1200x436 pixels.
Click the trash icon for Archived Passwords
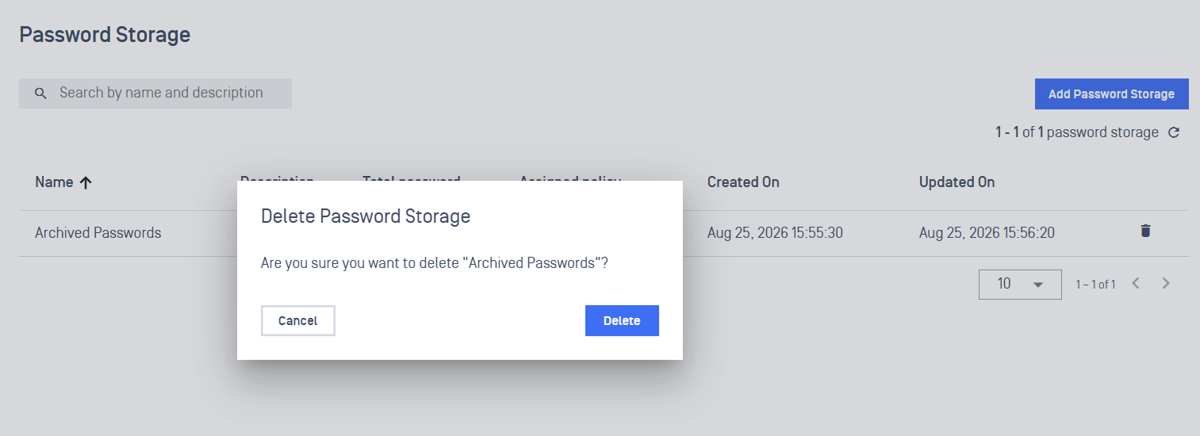1145,231
